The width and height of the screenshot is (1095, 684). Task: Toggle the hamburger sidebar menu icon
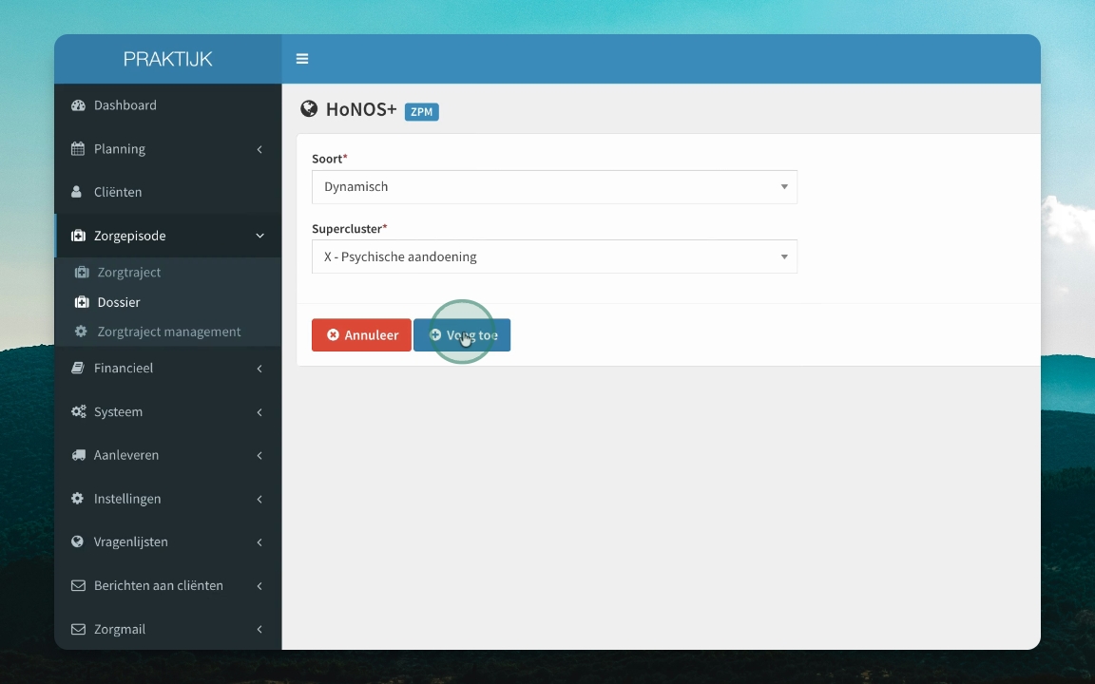301,59
